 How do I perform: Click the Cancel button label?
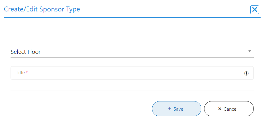tap(230, 109)
